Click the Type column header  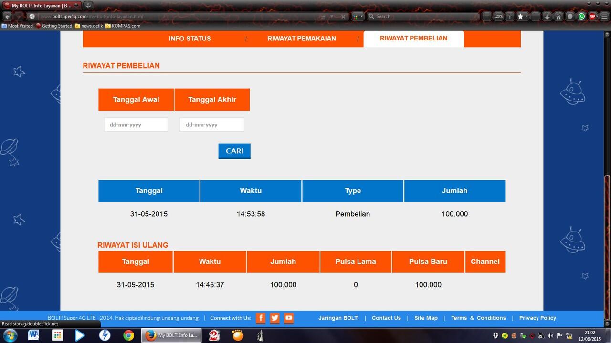pos(353,191)
